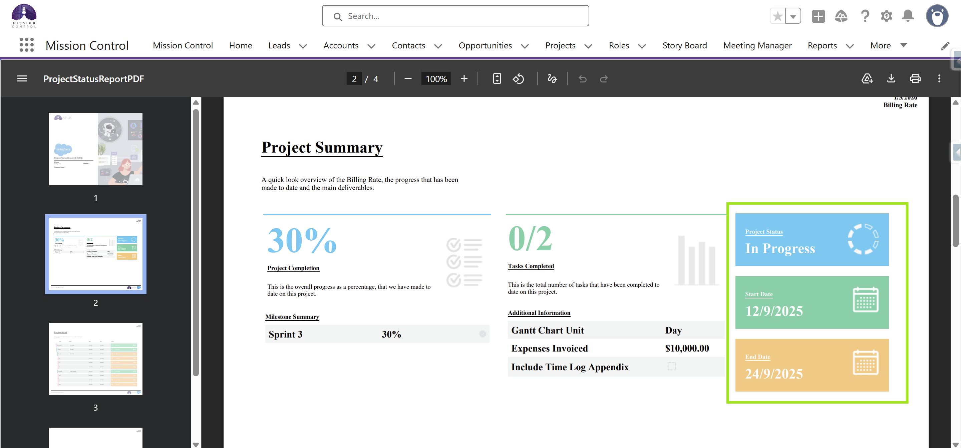Viewport: 961px width, 448px height.
Task: Expand the Reports tab chevron
Action: click(850, 46)
